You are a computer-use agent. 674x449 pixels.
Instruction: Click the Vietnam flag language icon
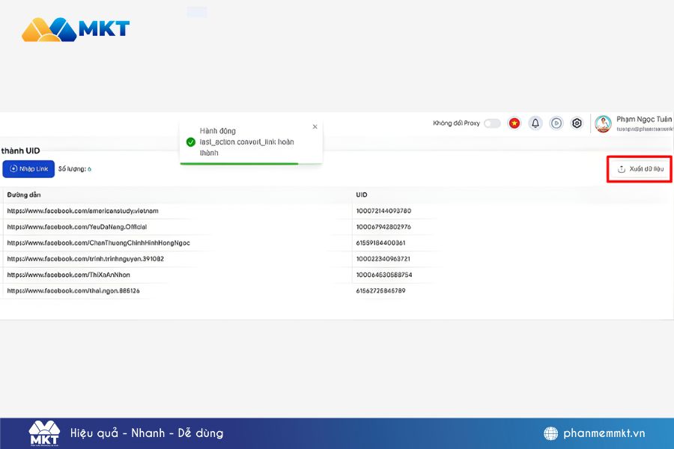click(514, 123)
